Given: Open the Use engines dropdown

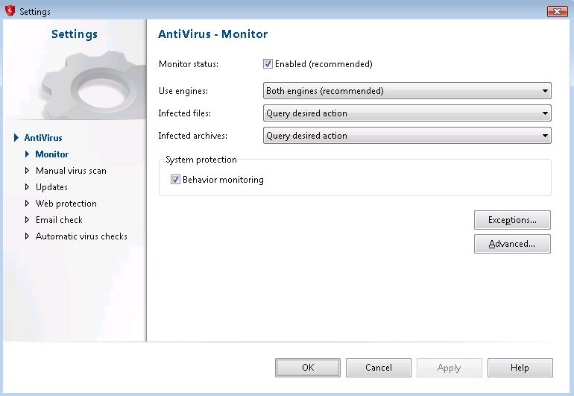Looking at the screenshot, I should pos(407,91).
